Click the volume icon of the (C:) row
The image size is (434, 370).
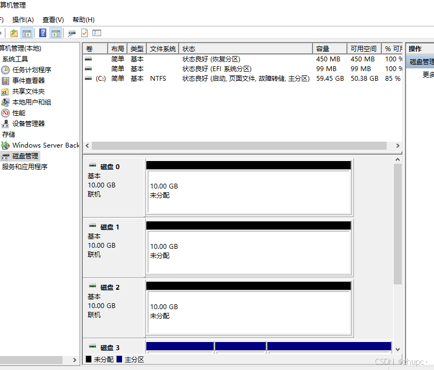click(x=88, y=79)
